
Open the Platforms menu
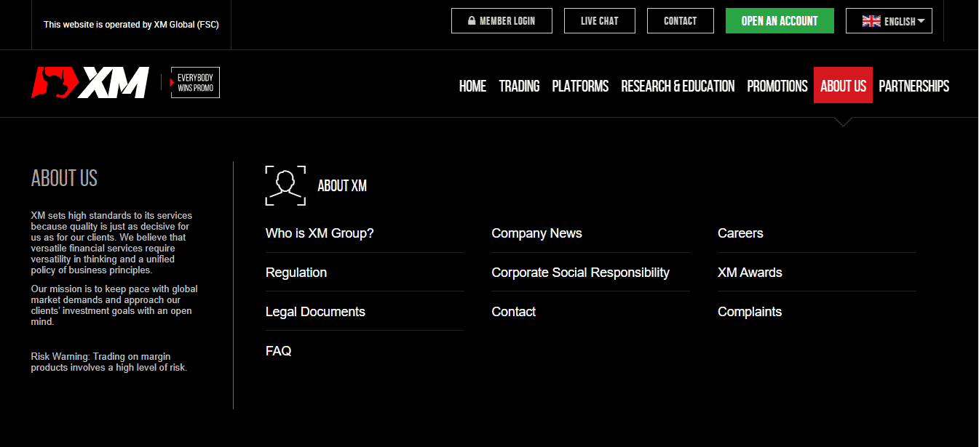(580, 86)
